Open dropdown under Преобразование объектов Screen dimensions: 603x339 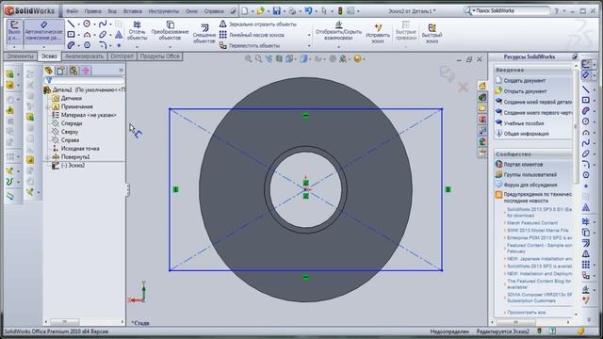(170, 47)
